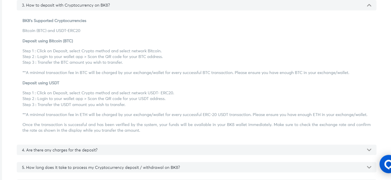The image size is (391, 180).
Task: Click the BTC transaction fee note
Action: (186, 73)
